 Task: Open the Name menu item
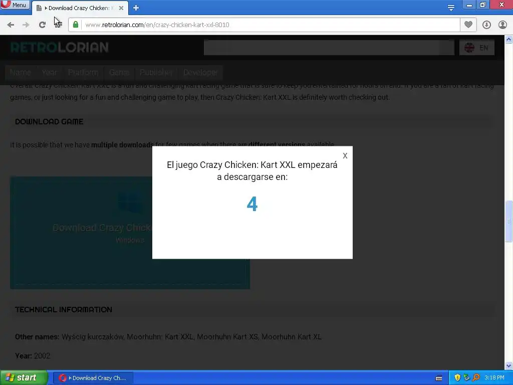[x=21, y=72]
